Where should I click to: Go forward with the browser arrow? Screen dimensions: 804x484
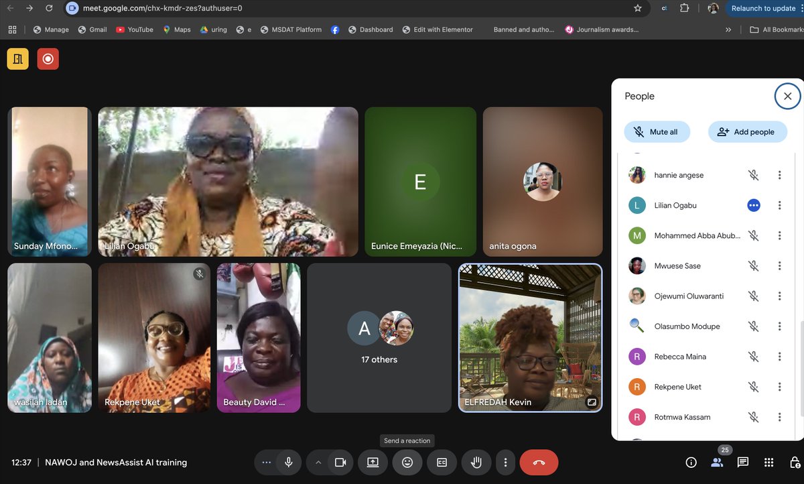pyautogui.click(x=29, y=8)
